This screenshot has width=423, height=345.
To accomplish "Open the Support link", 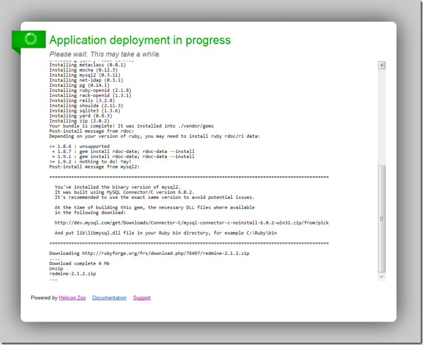I will click(142, 298).
